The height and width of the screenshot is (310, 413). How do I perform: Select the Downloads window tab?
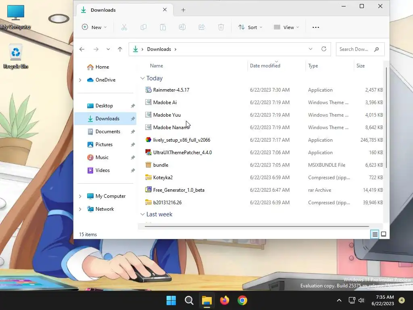pyautogui.click(x=125, y=10)
